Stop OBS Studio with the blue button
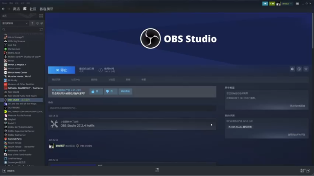Viewport: 314px width, 176px height. (x=62, y=70)
